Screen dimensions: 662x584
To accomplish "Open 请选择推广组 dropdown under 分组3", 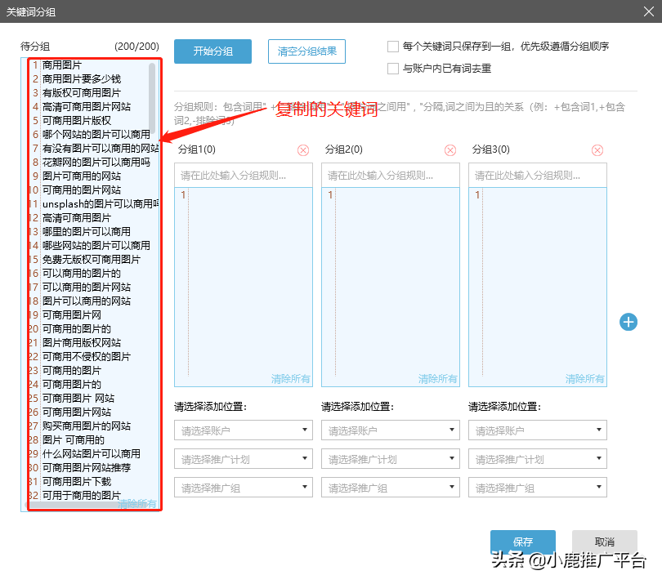I will tap(538, 488).
